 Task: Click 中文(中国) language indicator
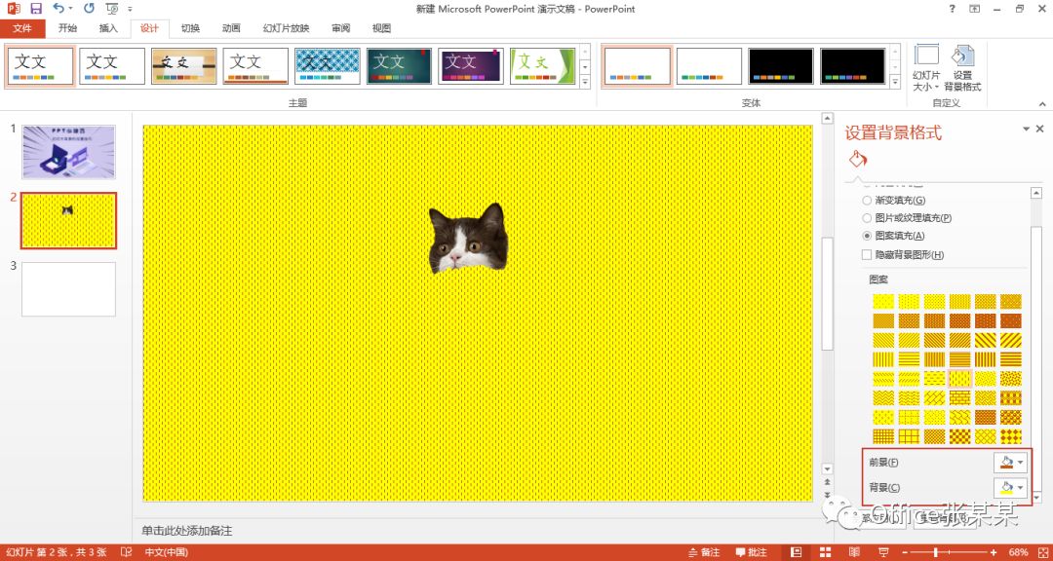click(167, 553)
